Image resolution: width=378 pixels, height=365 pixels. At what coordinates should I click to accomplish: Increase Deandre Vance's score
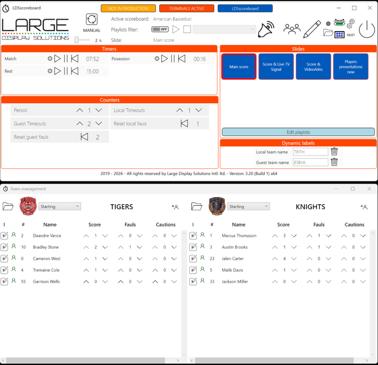click(x=86, y=236)
